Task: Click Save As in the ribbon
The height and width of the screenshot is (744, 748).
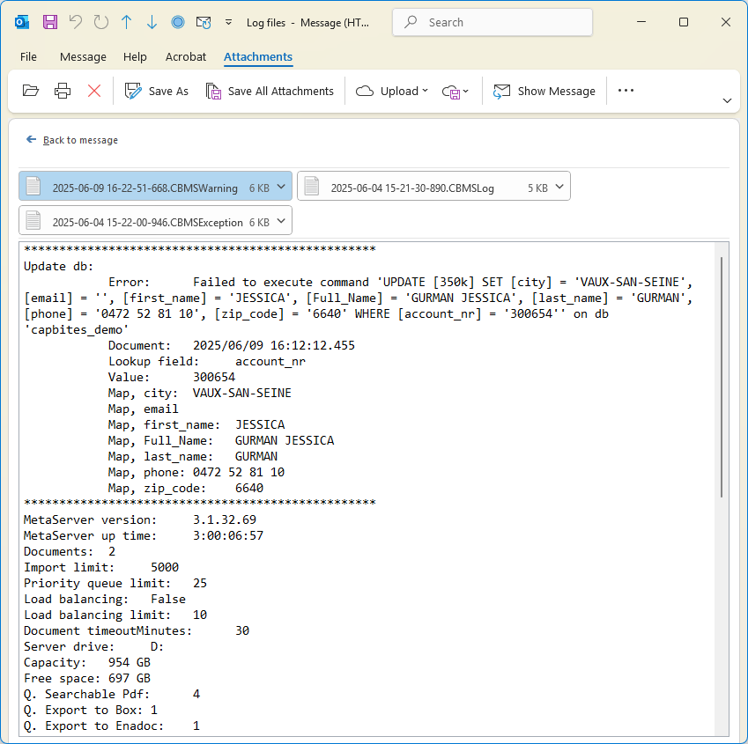Action: pos(157,91)
